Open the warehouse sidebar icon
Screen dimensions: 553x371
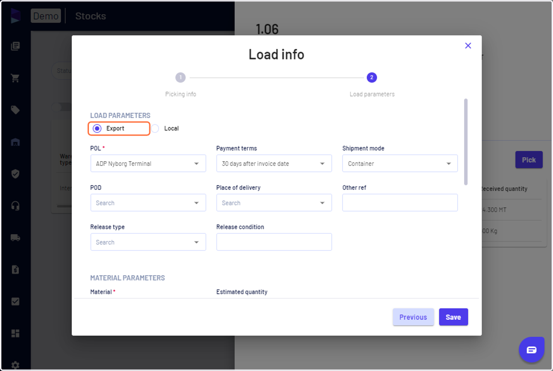[x=15, y=142]
